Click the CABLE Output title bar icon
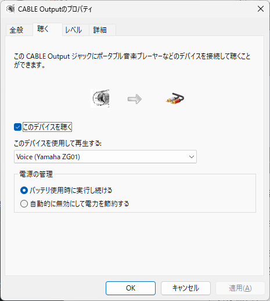Viewport: 270px width, 301px height. coord(10,9)
